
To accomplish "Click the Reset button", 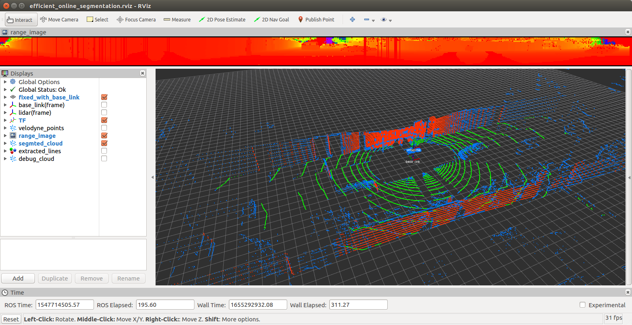I will point(11,319).
